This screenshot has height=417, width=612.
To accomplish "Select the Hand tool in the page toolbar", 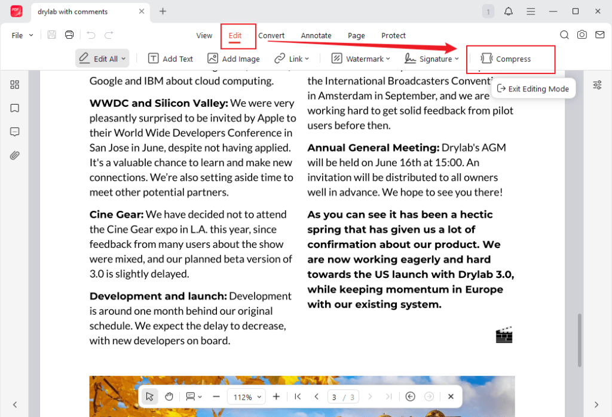I will (x=169, y=396).
